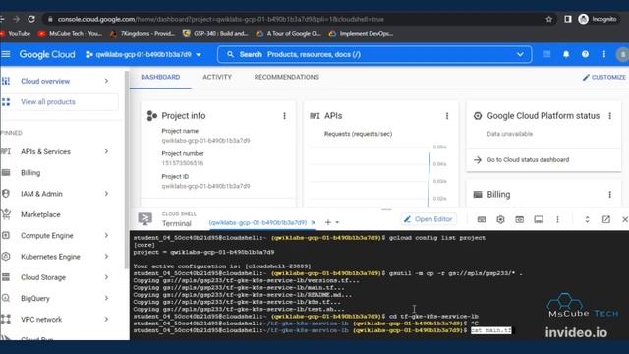Toggle the Cloud Shell panel height
Image resolution: width=629 pixels, height=354 pixels.
point(587,219)
